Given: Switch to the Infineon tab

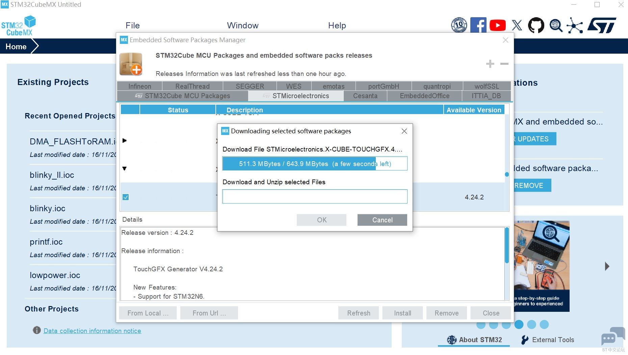Looking at the screenshot, I should click(x=140, y=86).
